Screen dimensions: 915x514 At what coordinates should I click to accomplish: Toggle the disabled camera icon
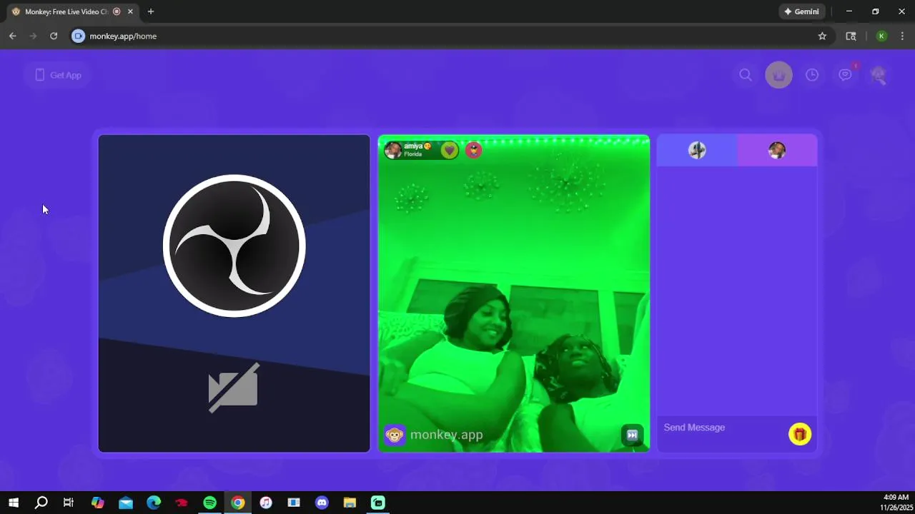(x=234, y=388)
